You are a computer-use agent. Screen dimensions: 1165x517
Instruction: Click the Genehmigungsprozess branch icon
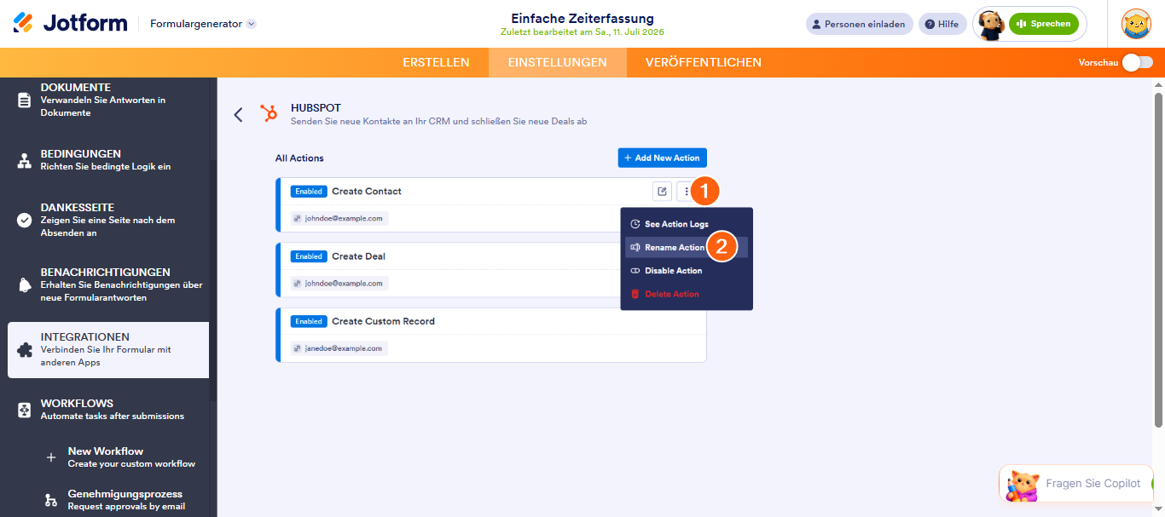point(51,500)
